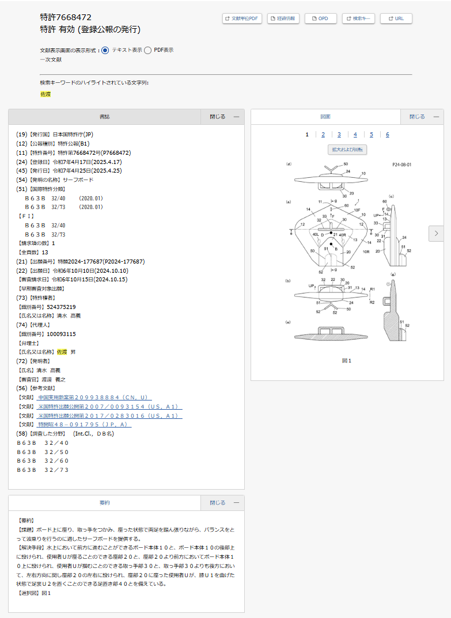
Task: Open the 文献単位PDF button
Action: (242, 18)
